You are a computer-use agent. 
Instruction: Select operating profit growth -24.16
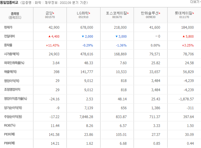pyautogui.click(x=54, y=99)
